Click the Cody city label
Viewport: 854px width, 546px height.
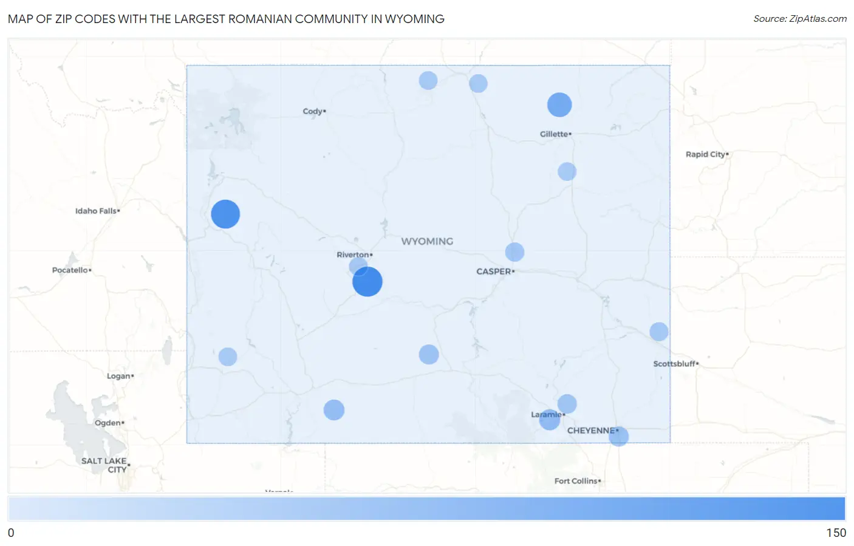pos(314,111)
